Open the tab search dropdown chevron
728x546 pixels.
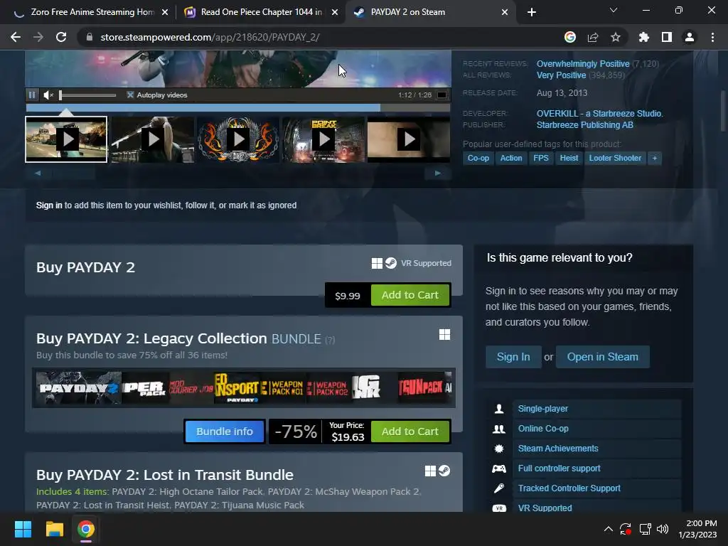coord(614,10)
